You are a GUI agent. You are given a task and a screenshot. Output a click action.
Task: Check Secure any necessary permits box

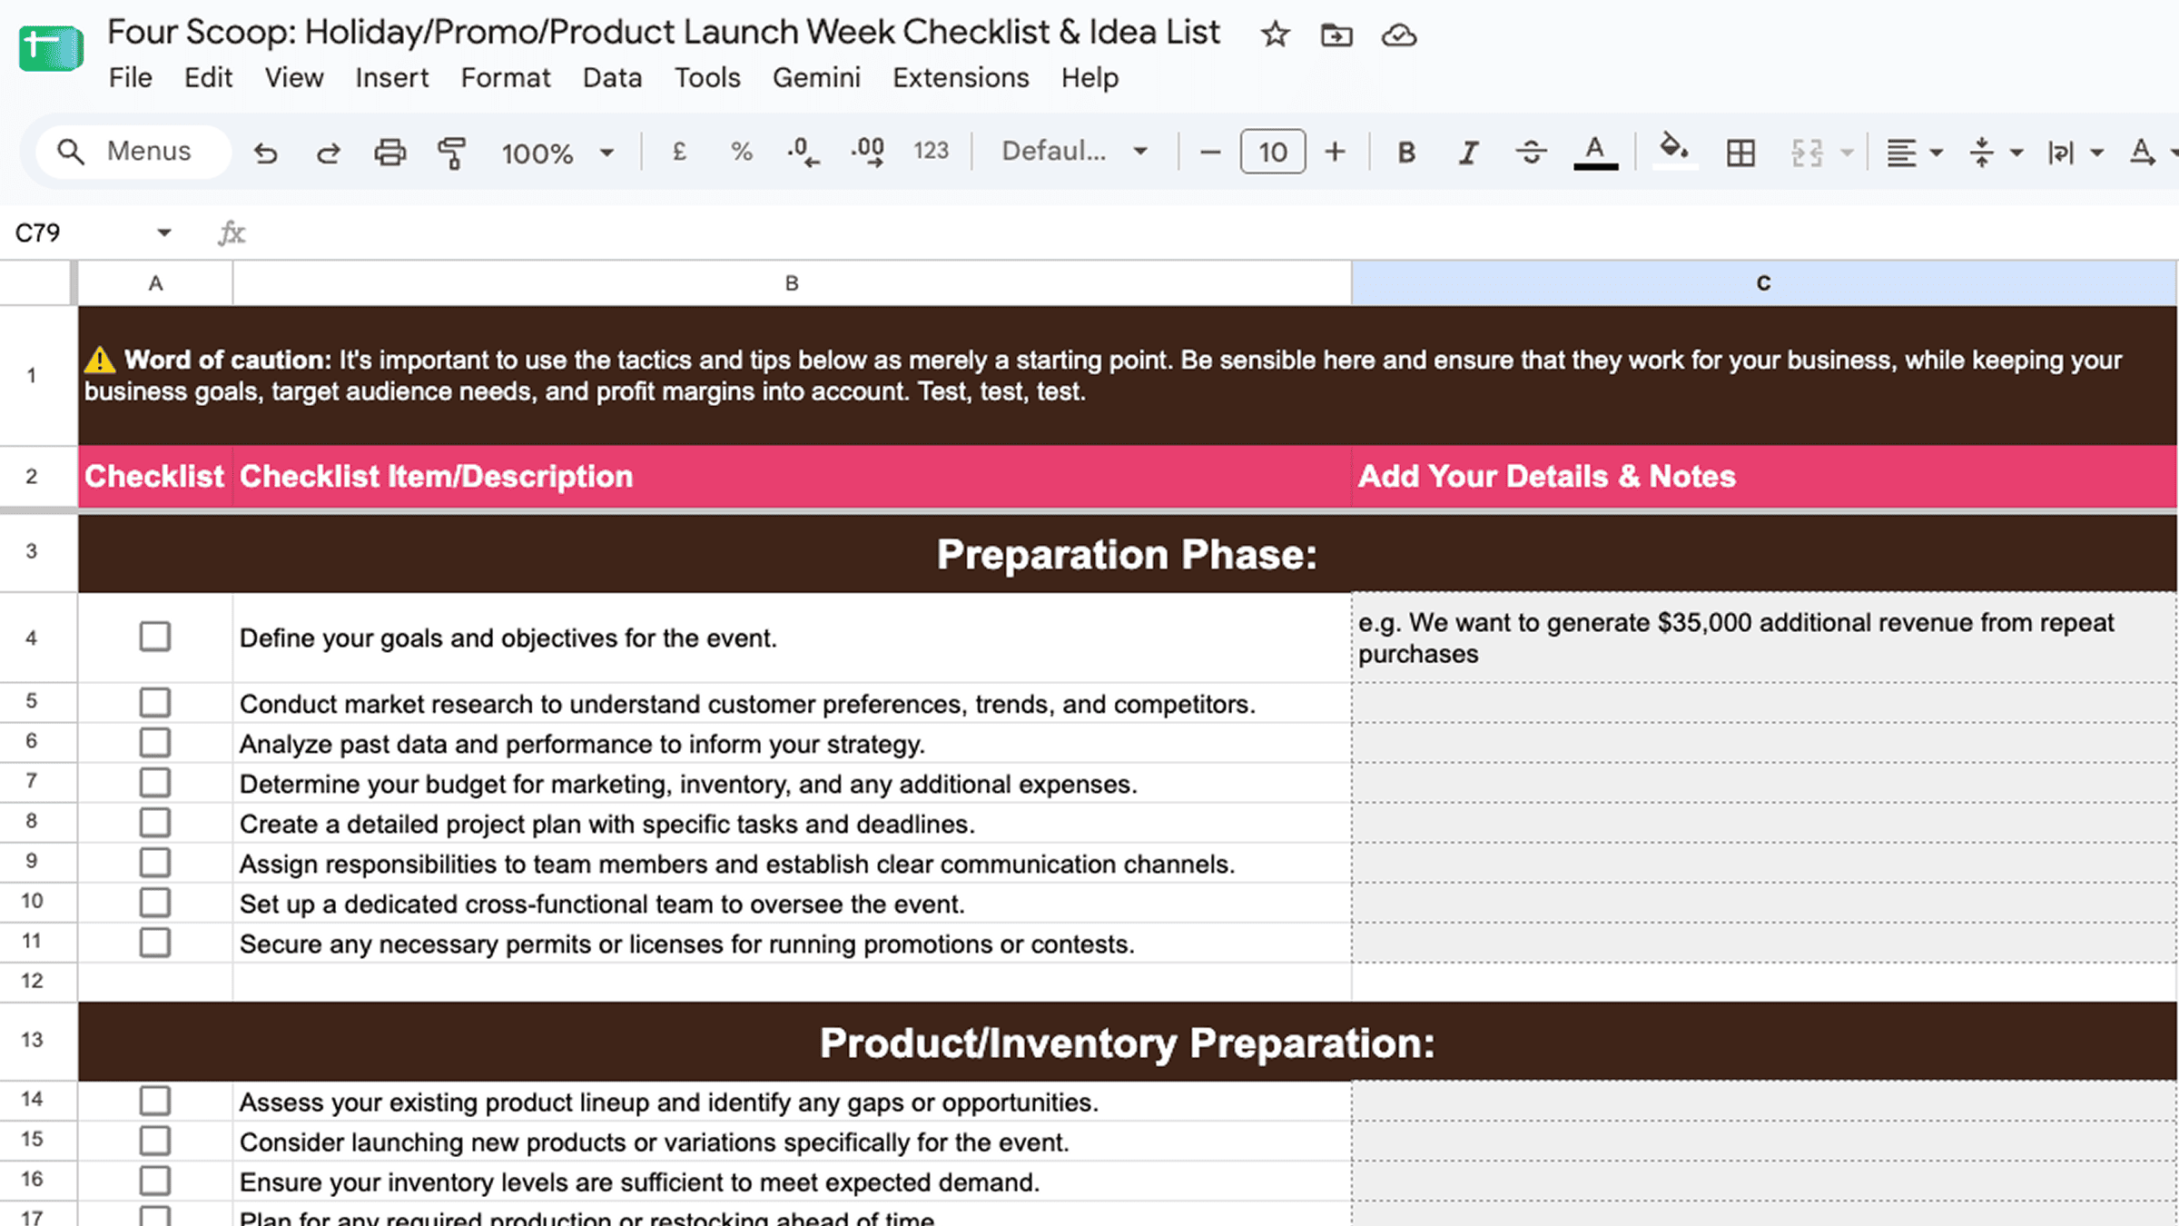pyautogui.click(x=155, y=942)
